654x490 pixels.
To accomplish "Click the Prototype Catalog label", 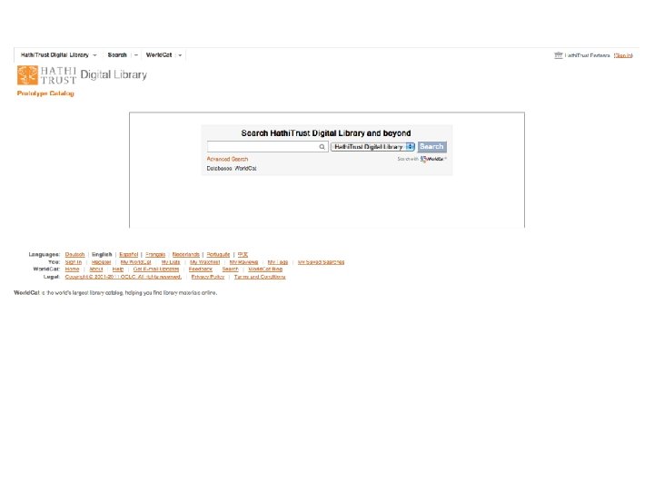I will [45, 93].
